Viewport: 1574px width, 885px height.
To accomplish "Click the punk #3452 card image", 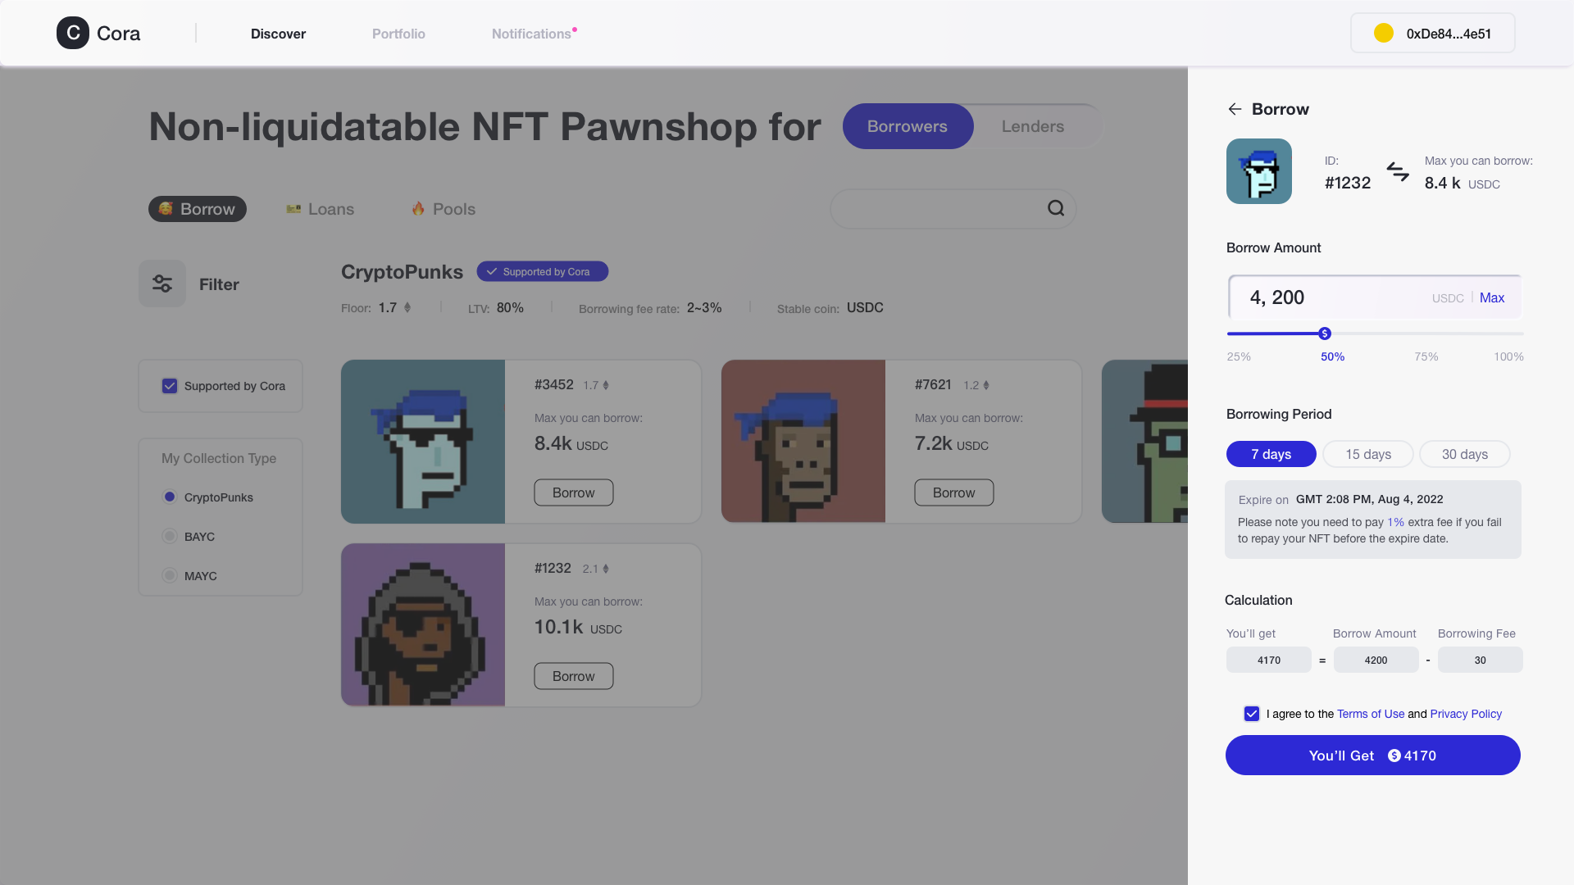I will pyautogui.click(x=423, y=442).
